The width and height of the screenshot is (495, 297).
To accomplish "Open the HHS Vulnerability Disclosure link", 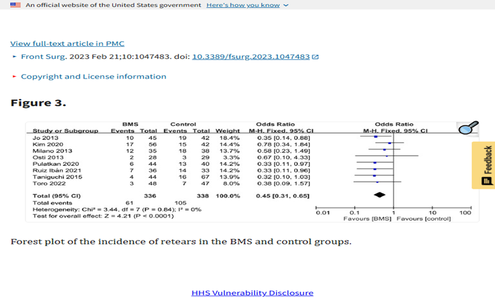I will tap(252, 293).
